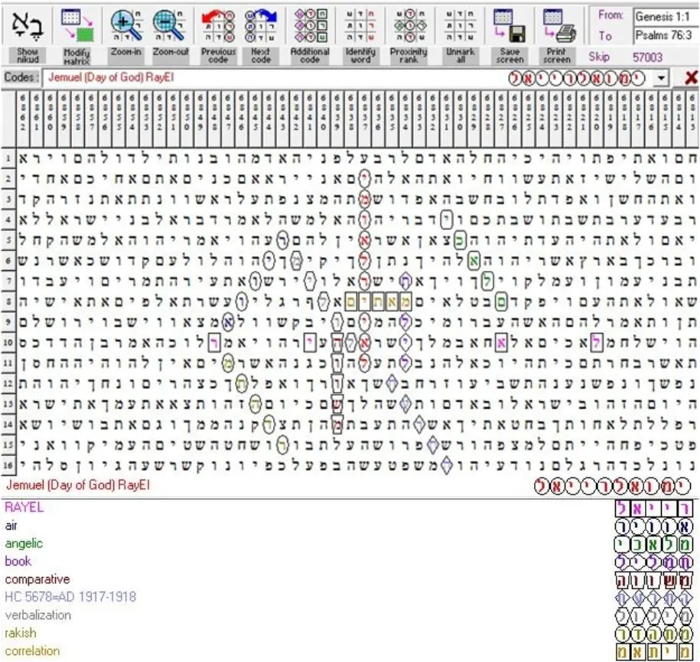Click the Hebrew letters beside verbalization
The width and height of the screenshot is (700, 662).
click(654, 616)
